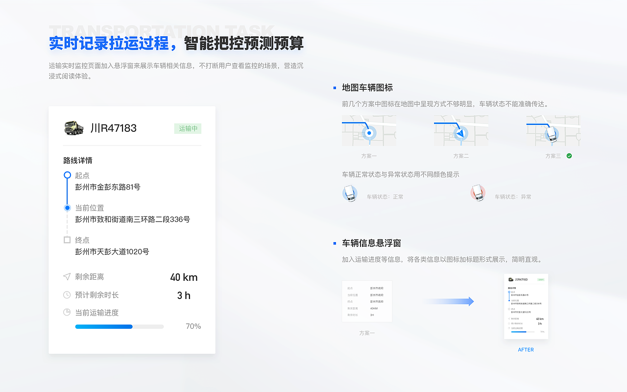Click the address 彭州市金彭东路81号
The image size is (627, 392).
tap(108, 187)
